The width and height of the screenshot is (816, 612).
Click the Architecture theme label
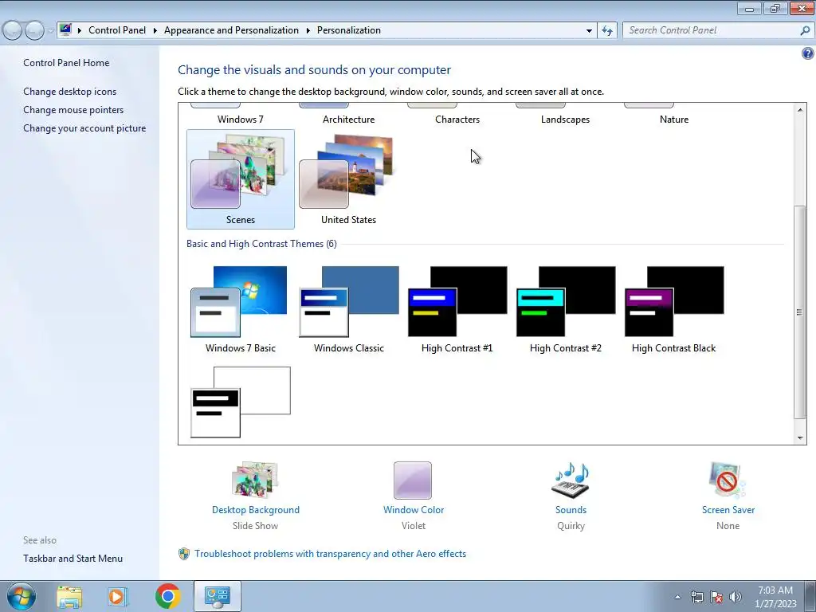(x=349, y=120)
